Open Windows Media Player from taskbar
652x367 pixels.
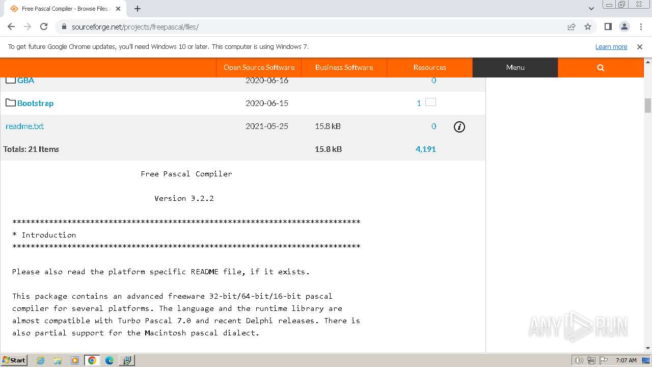tap(75, 360)
